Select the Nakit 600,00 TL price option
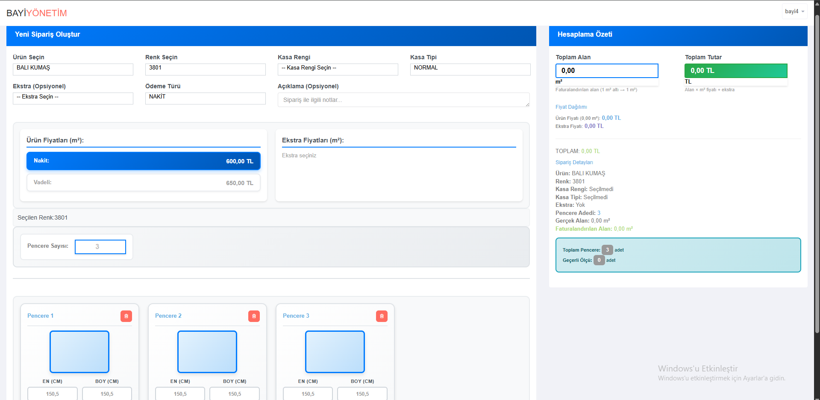 pyautogui.click(x=144, y=161)
